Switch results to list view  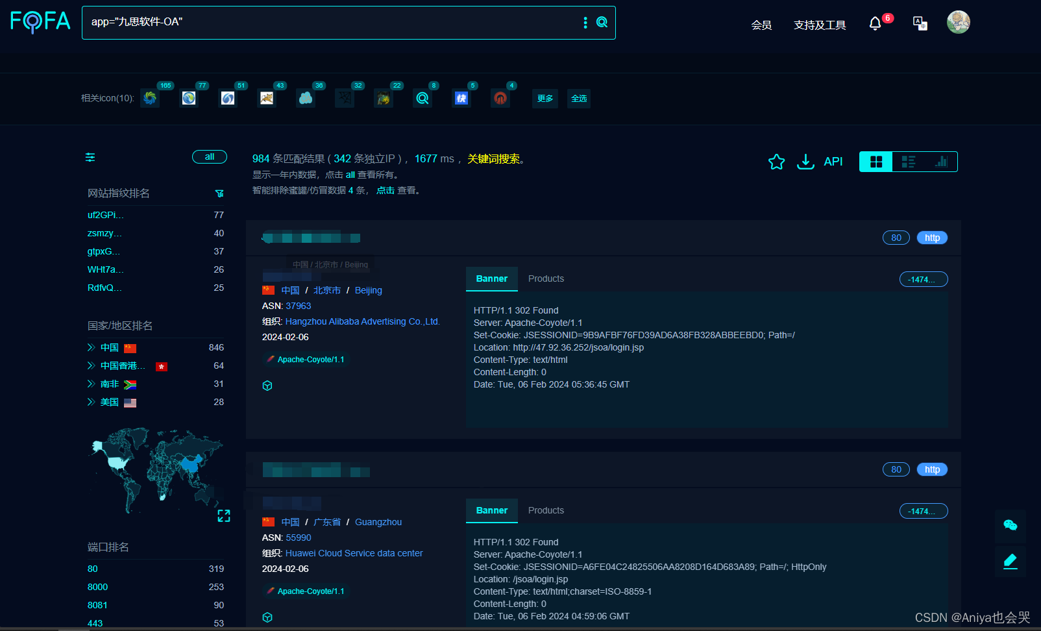click(x=908, y=162)
